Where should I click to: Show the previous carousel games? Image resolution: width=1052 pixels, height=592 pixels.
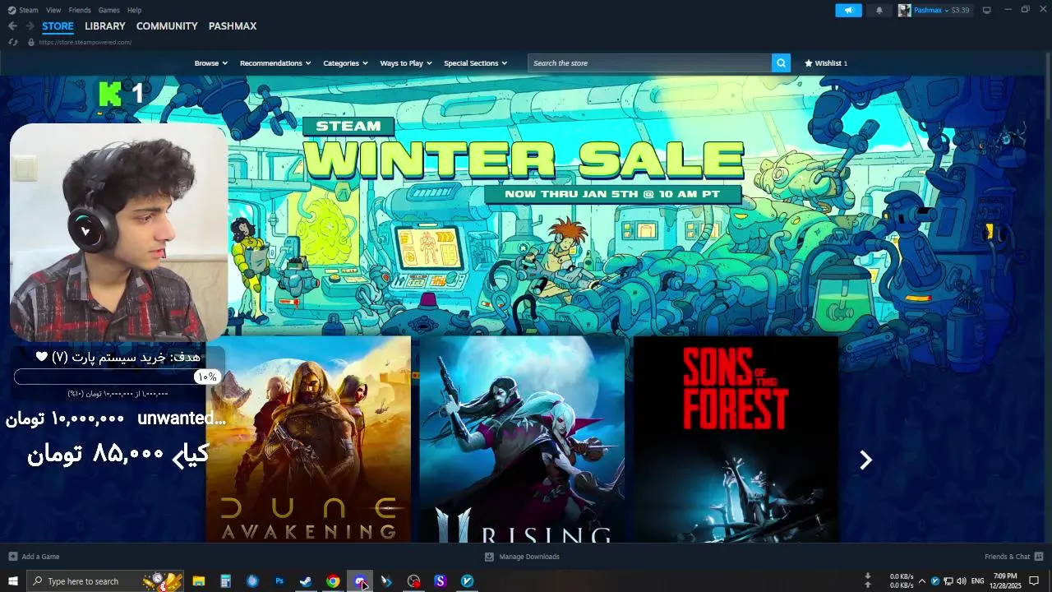tap(178, 460)
